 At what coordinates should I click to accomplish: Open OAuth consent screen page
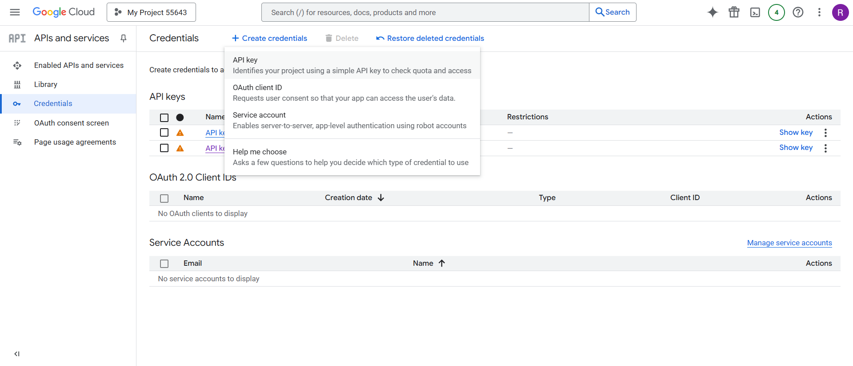coord(68,123)
